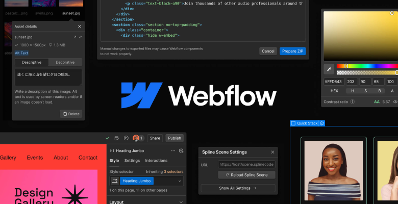Click the saturation value field 90
Screen dimensions: 398x204
pyautogui.click(x=365, y=82)
